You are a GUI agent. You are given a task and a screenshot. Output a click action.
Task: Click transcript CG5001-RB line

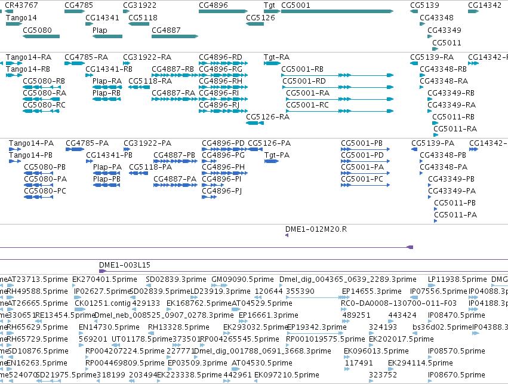337,75
